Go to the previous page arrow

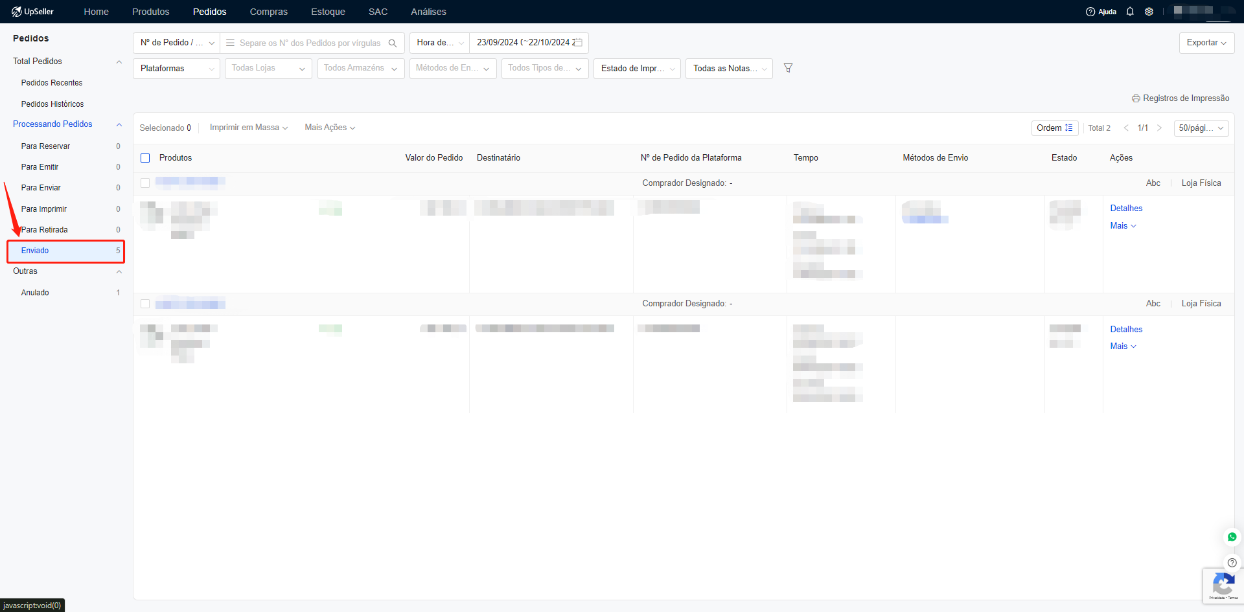click(x=1126, y=128)
